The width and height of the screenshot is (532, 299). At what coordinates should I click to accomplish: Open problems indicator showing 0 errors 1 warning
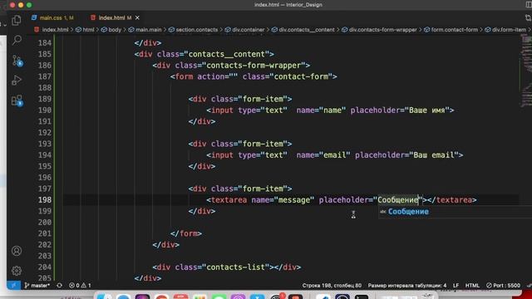point(80,285)
